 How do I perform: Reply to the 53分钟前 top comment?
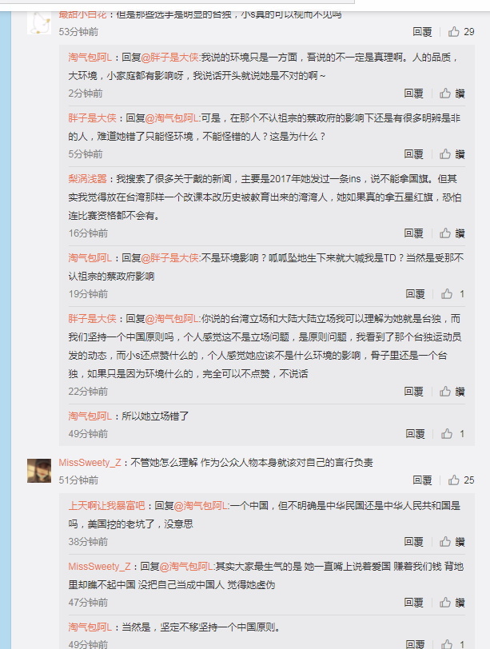point(422,32)
